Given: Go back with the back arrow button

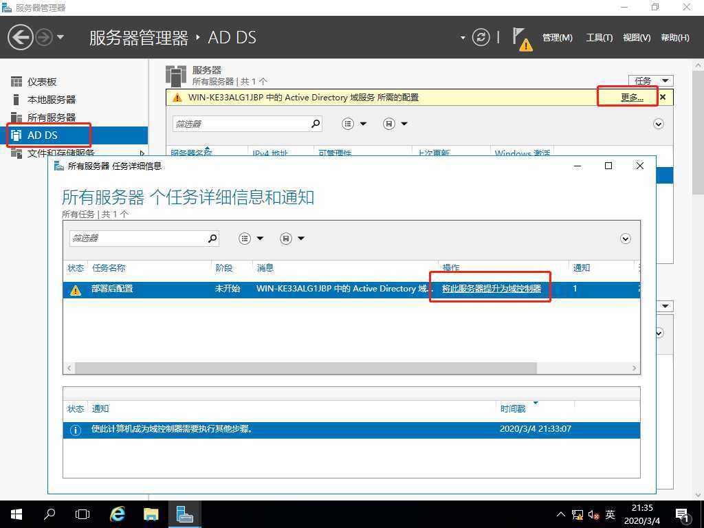Looking at the screenshot, I should [x=20, y=37].
